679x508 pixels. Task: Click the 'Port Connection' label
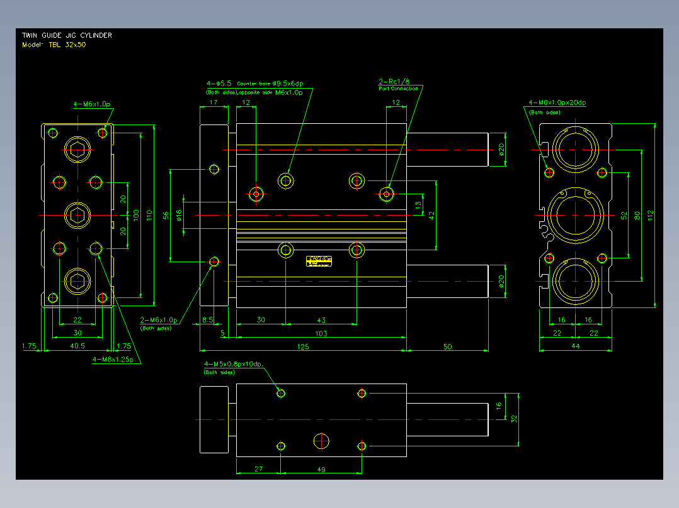pyautogui.click(x=398, y=89)
